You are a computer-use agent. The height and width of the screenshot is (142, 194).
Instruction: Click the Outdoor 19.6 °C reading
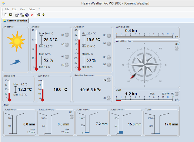[93, 40]
